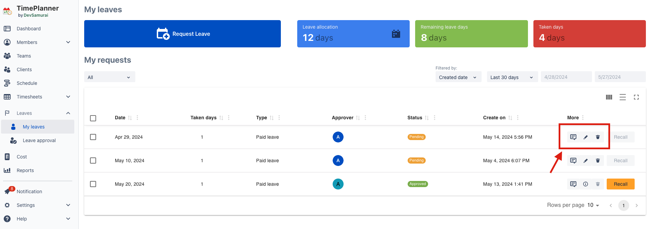
Task: Open the column chooser icon
Action: [609, 97]
